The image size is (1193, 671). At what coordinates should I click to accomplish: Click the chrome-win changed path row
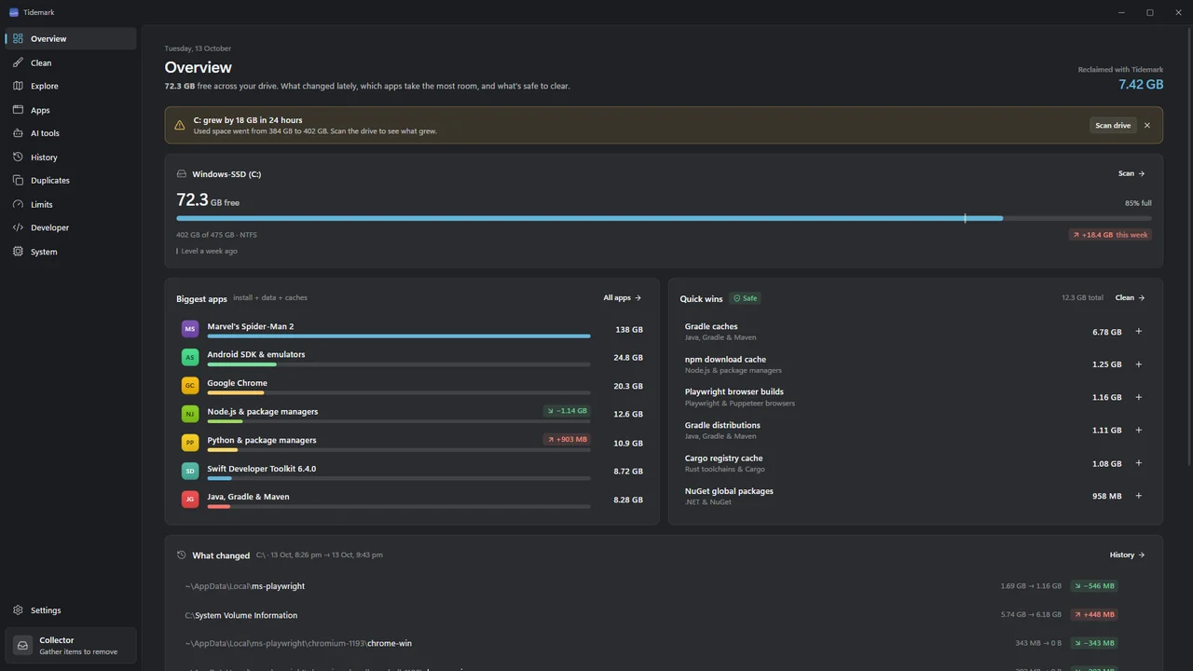pos(664,643)
